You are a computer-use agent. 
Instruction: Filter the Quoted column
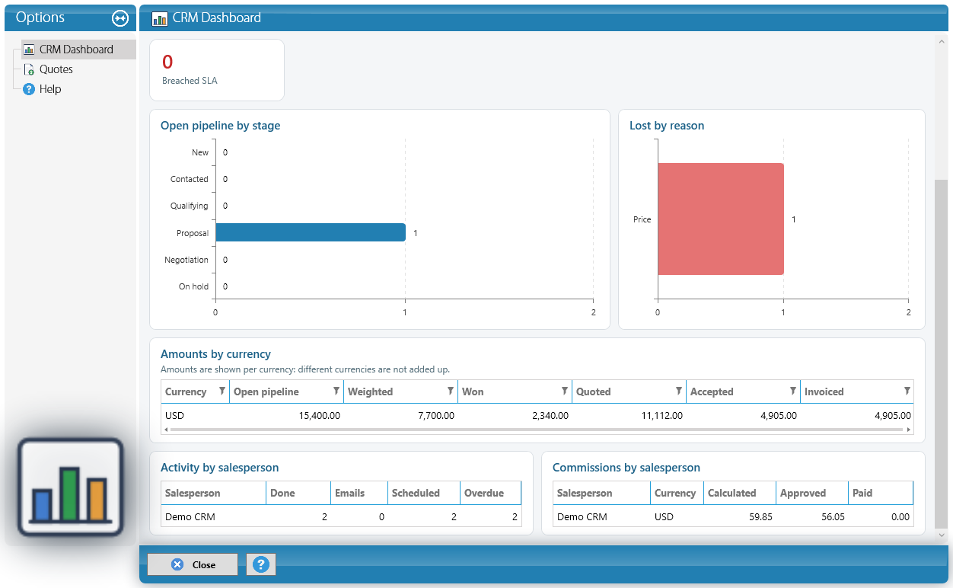point(679,391)
